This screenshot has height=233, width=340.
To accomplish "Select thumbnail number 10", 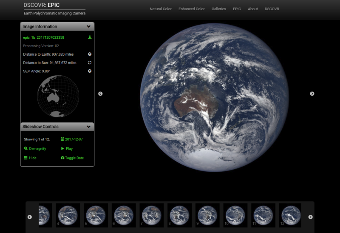I will pyautogui.click(x=235, y=215).
